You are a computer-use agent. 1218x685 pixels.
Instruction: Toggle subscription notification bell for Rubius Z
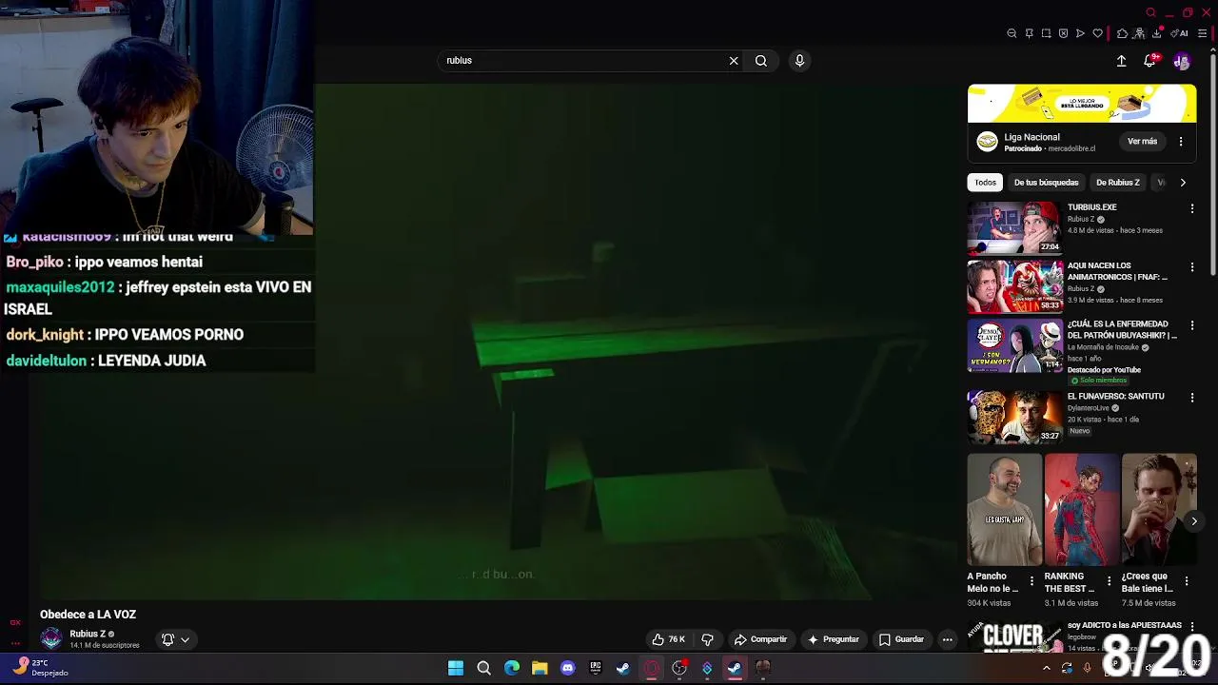point(167,639)
